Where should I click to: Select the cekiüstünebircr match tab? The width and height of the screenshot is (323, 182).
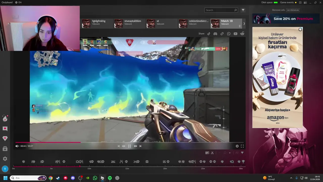[194, 24]
